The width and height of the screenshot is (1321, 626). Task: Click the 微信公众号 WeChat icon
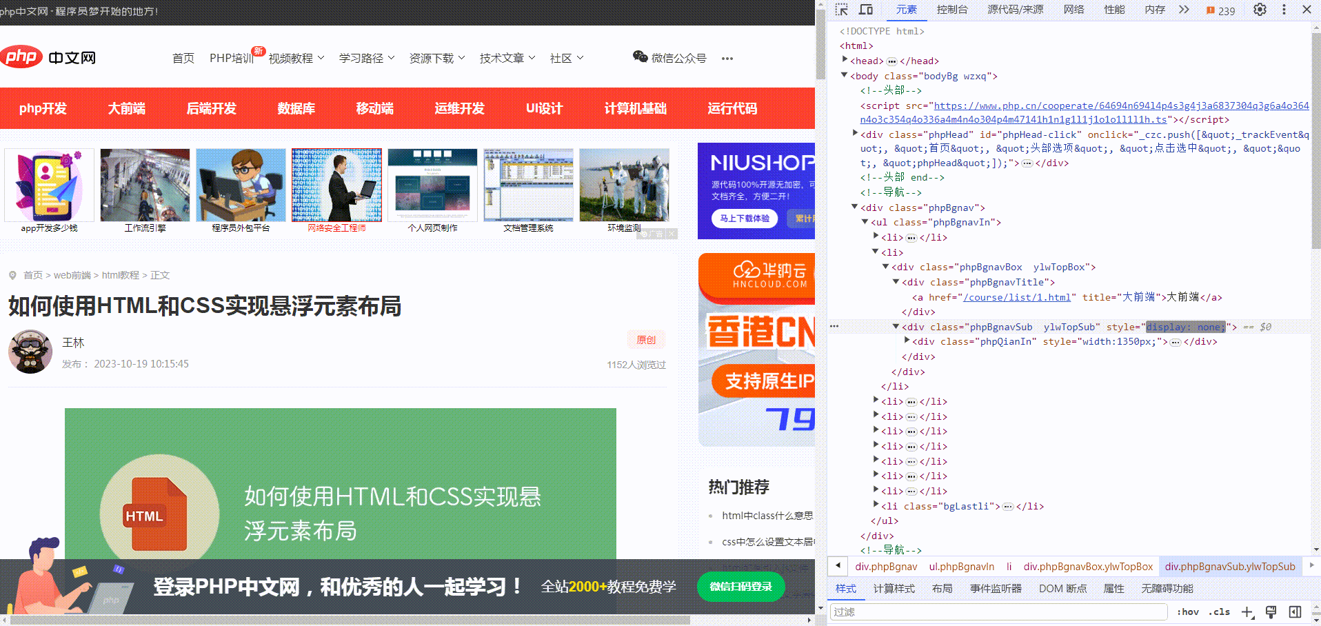point(640,57)
